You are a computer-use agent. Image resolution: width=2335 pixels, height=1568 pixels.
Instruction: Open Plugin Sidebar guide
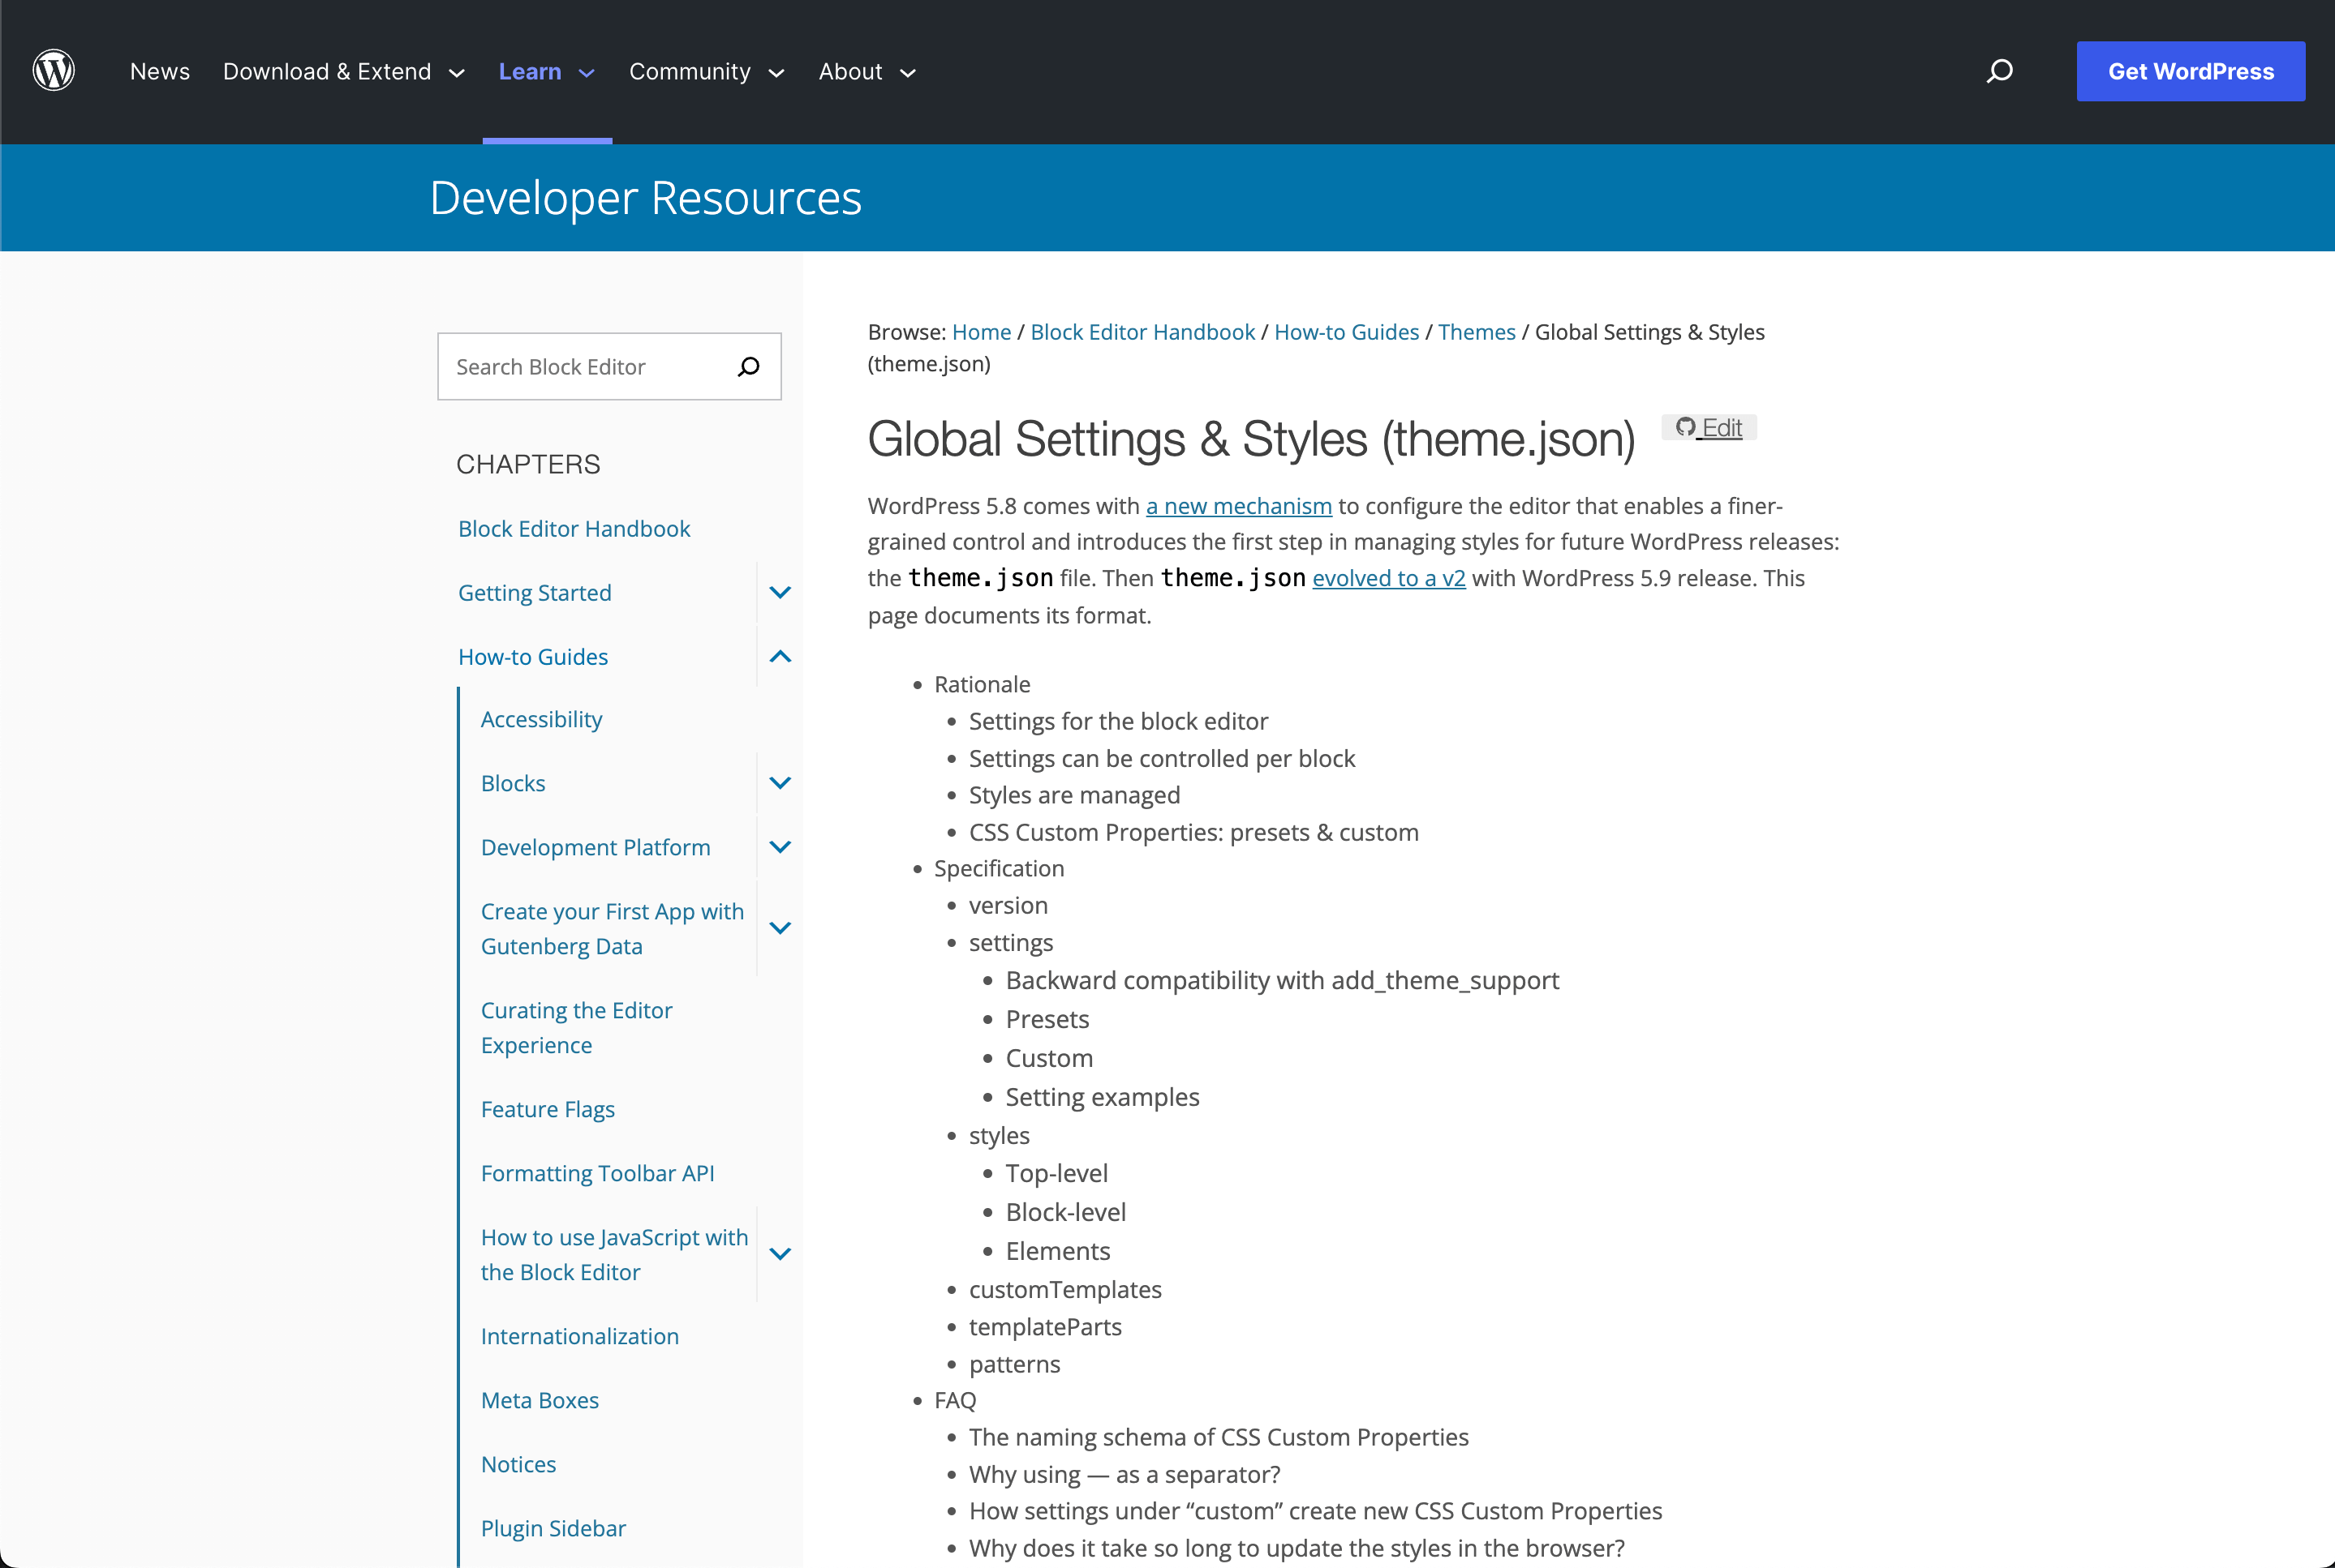pos(553,1528)
